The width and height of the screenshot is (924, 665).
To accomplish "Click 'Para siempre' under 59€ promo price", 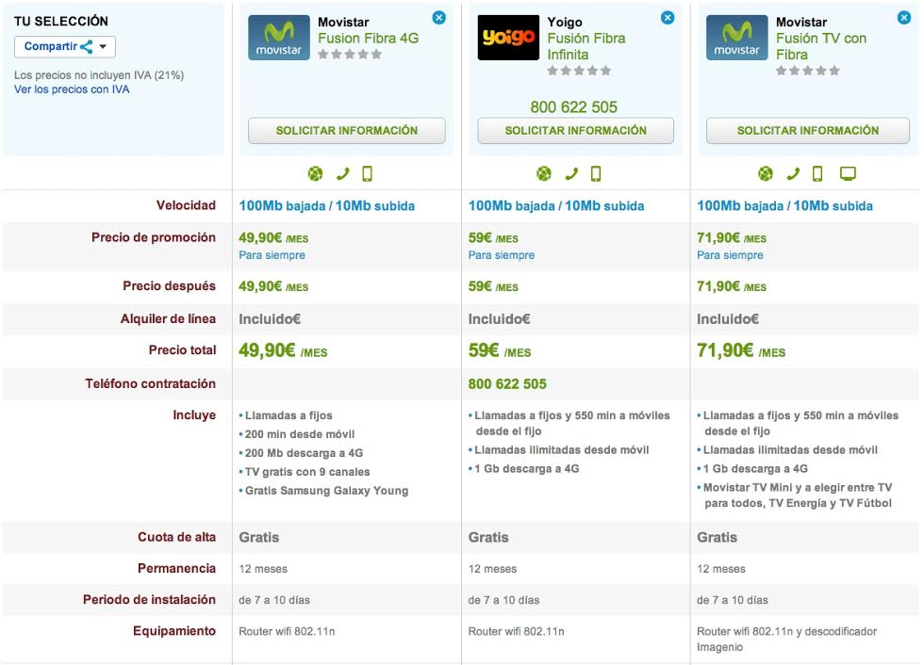I will coord(502,255).
